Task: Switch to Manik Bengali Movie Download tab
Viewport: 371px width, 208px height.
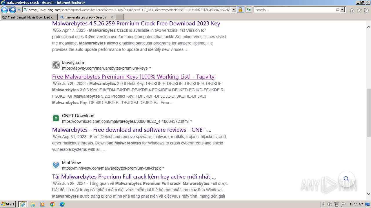Action: [x=29, y=17]
